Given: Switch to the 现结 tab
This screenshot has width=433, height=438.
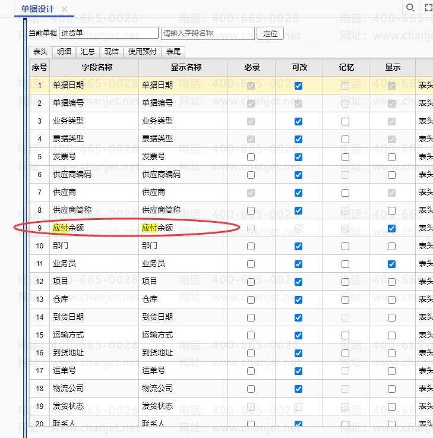Looking at the screenshot, I should pyautogui.click(x=112, y=52).
